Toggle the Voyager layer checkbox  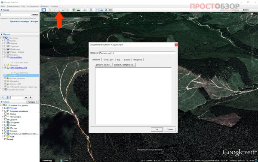6,108
